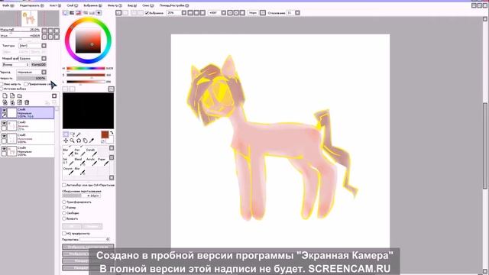Enable the HQ предпросмотр checkbox
The width and height of the screenshot is (489, 275).
pyautogui.click(x=64, y=234)
